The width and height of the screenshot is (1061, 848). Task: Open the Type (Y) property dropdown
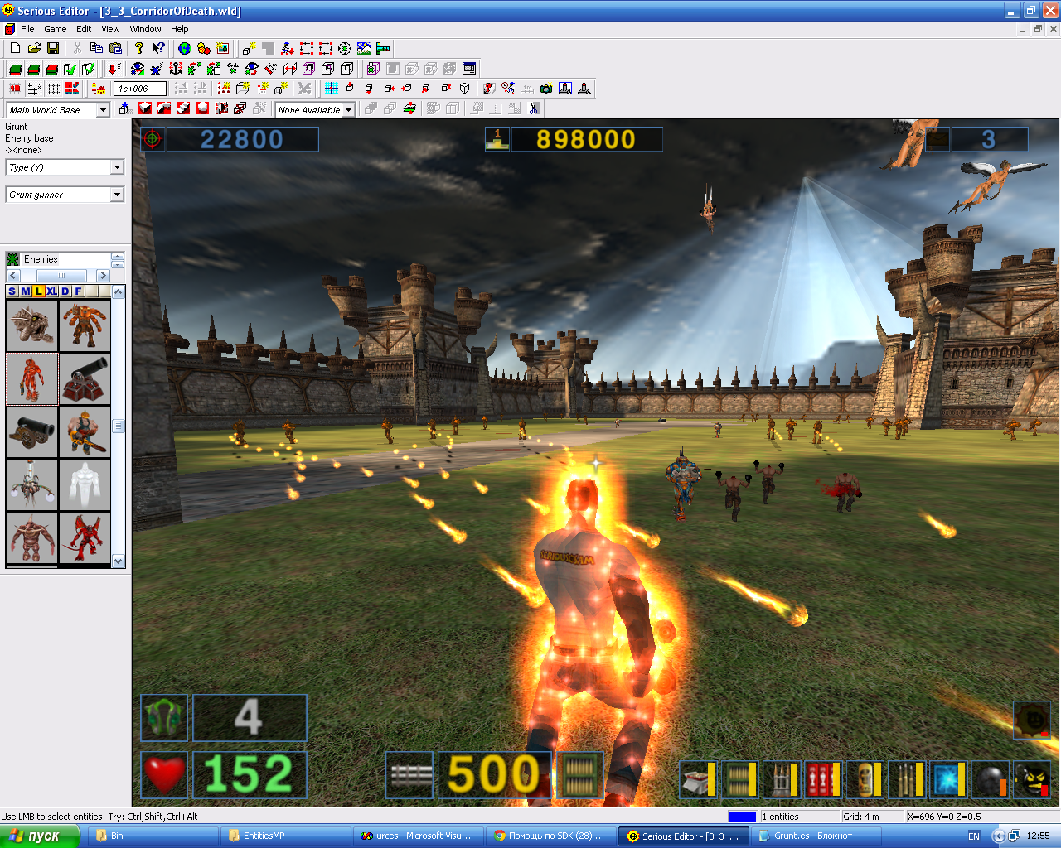(x=117, y=167)
